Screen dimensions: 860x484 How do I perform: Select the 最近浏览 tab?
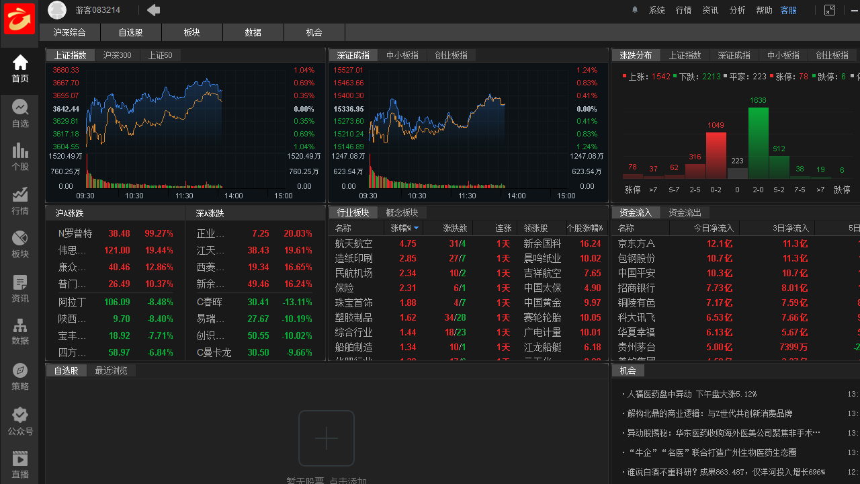(x=111, y=370)
